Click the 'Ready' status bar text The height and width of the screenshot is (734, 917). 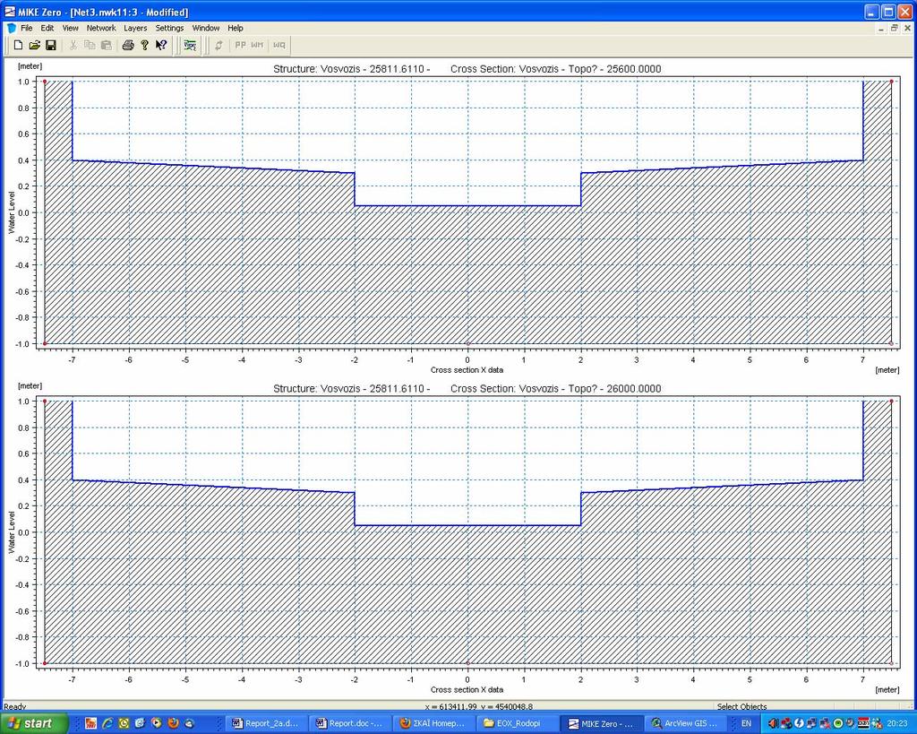click(x=14, y=706)
